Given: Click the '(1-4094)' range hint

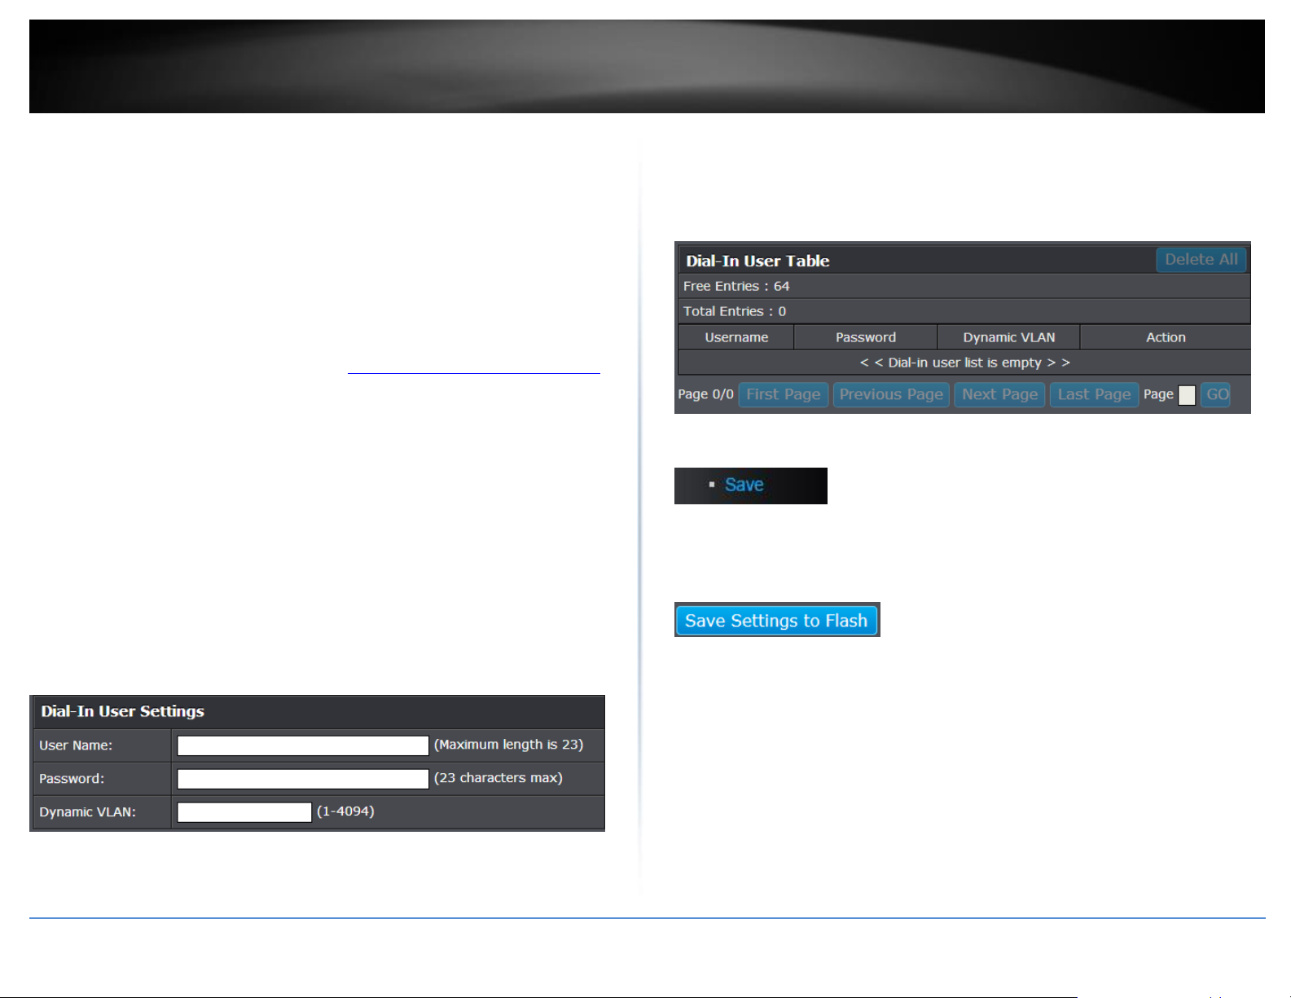Looking at the screenshot, I should [x=345, y=811].
